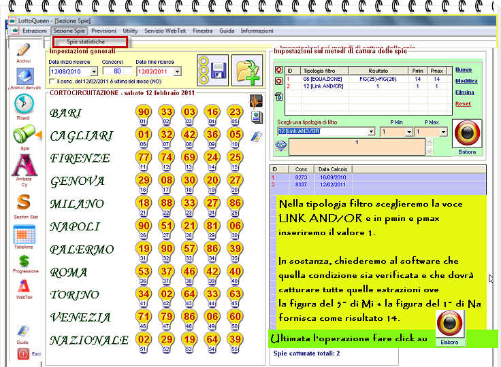The height and width of the screenshot is (367, 501).
Task: Click Nazionale ball 39 numbered 55
Action: pyautogui.click(x=235, y=342)
